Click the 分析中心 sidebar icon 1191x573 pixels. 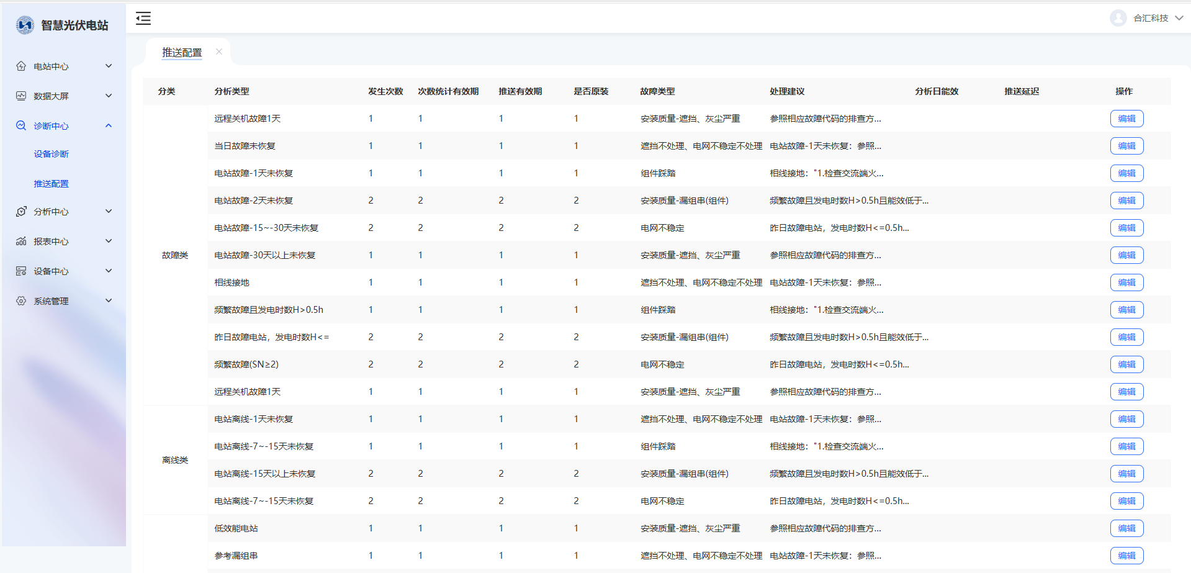(21, 212)
